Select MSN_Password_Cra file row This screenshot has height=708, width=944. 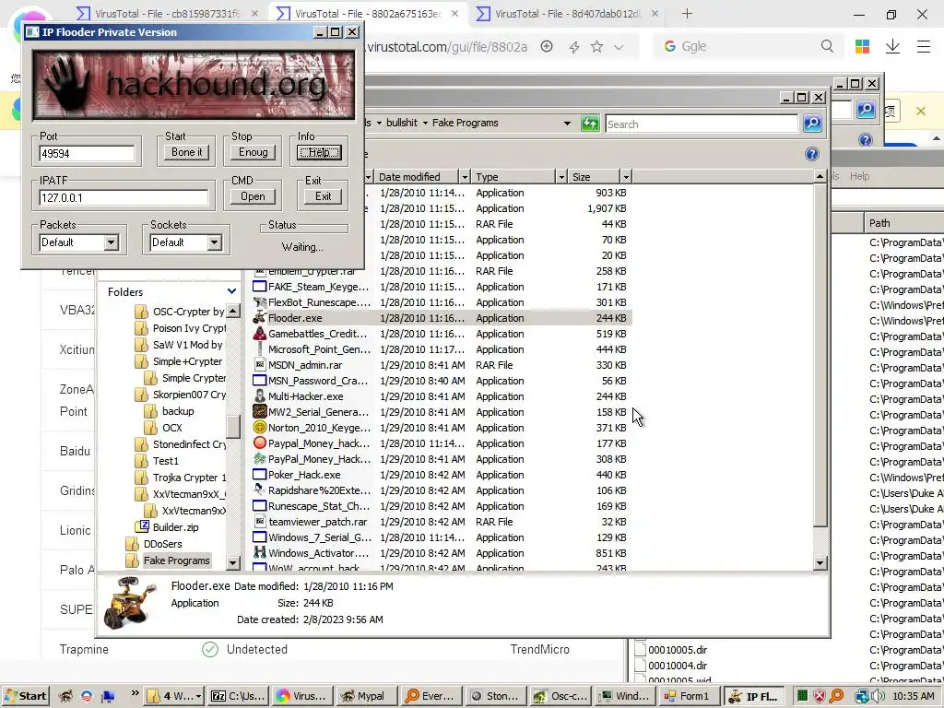click(x=442, y=381)
